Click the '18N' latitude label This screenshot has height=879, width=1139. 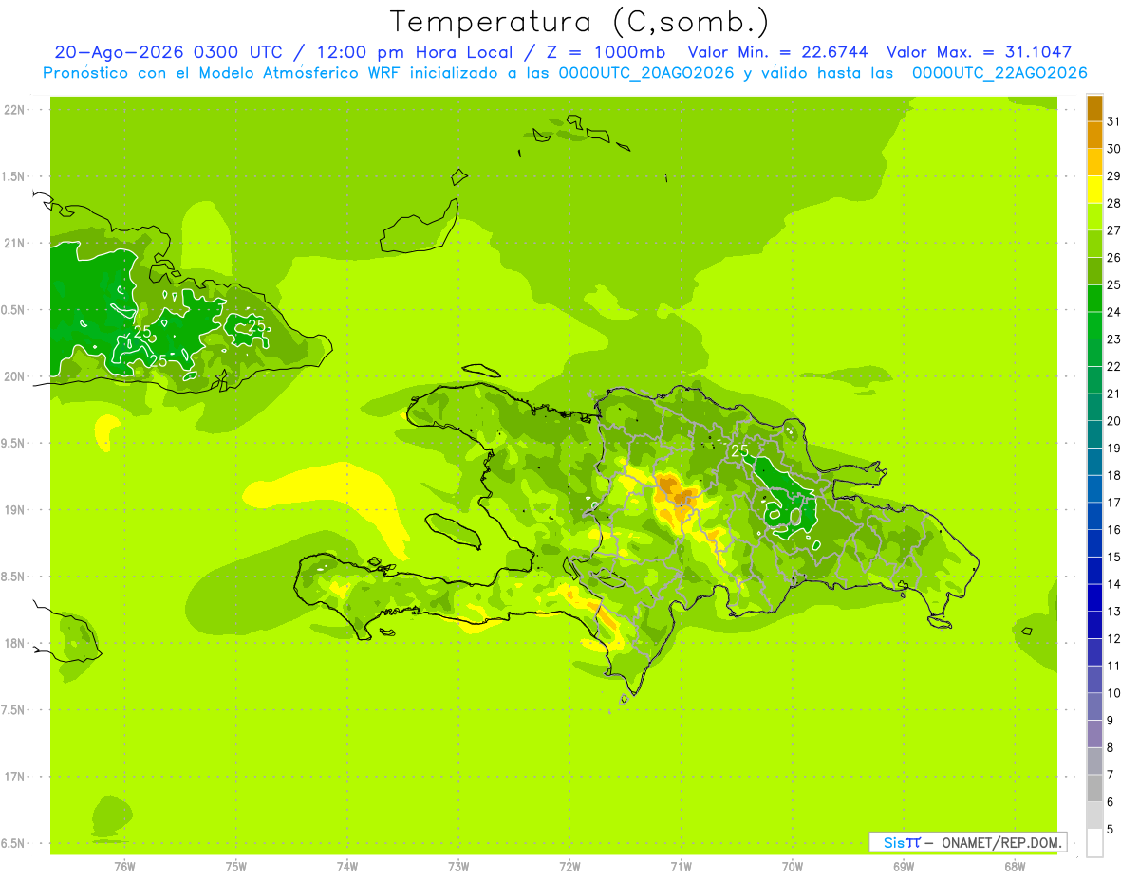[15, 643]
